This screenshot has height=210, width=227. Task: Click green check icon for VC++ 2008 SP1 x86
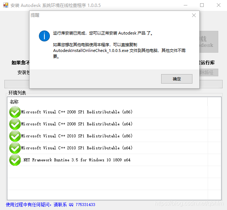[15, 112]
